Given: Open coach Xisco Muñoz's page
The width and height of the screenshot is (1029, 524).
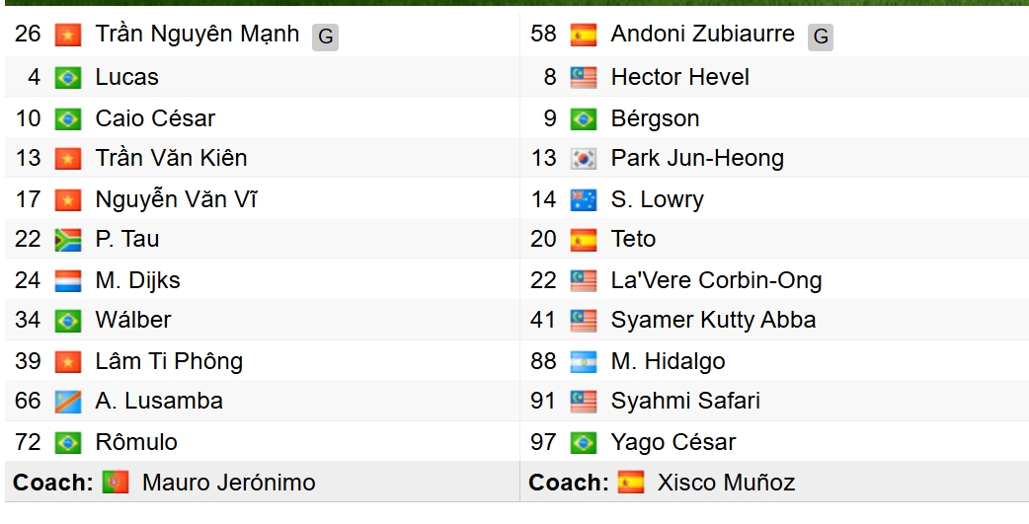Looking at the screenshot, I should [726, 483].
